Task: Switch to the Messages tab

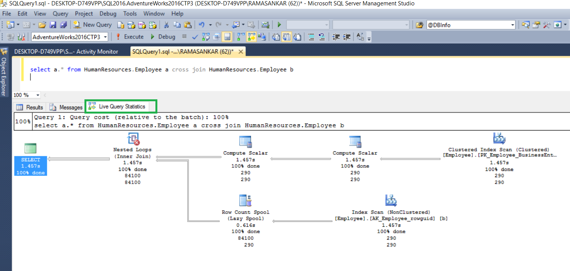Action: click(66, 107)
